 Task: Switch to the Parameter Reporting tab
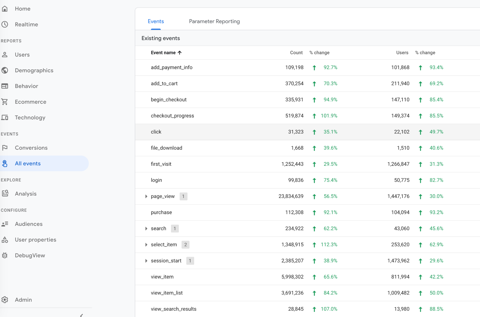214,21
